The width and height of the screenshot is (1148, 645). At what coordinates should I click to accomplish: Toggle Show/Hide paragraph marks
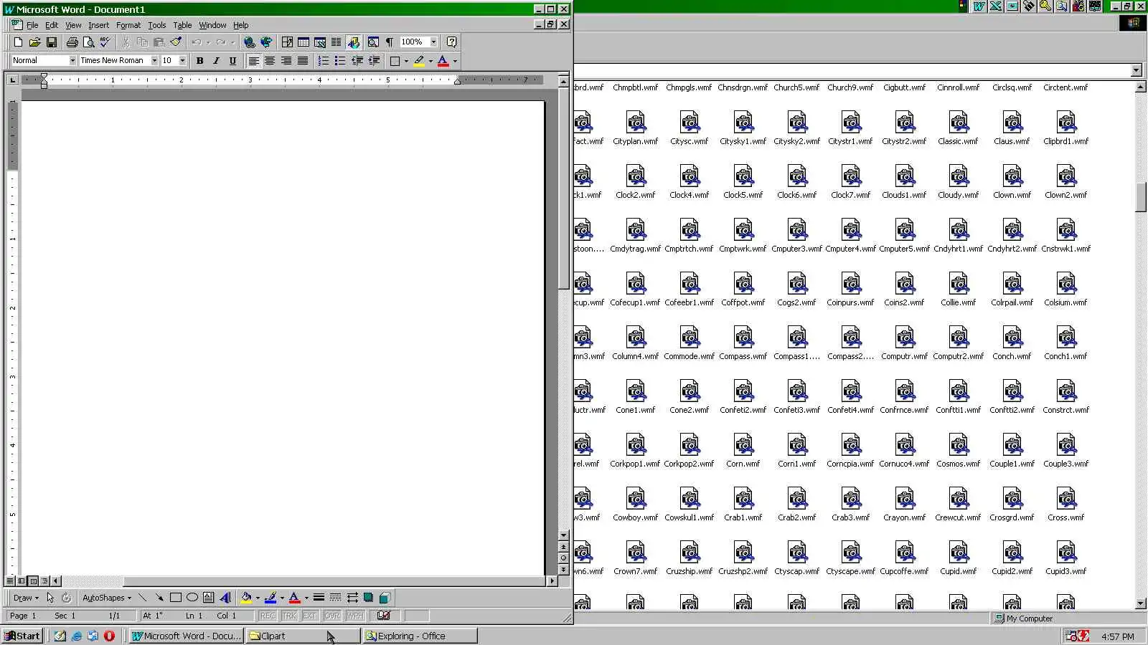click(390, 42)
